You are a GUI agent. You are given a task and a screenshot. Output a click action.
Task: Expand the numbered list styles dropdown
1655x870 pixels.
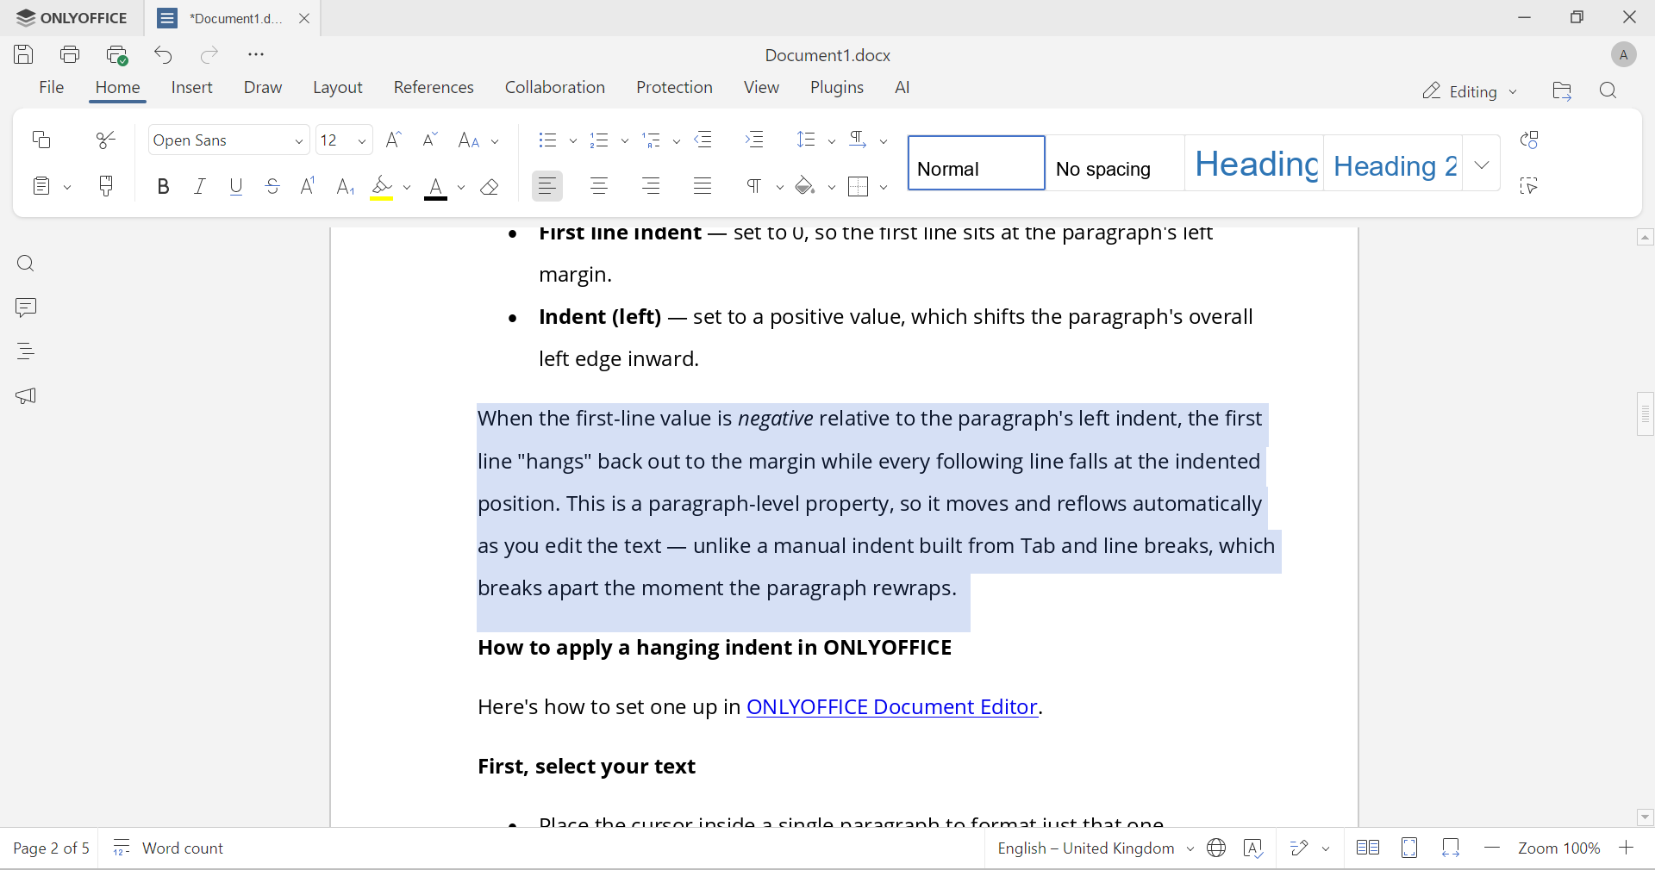click(625, 141)
